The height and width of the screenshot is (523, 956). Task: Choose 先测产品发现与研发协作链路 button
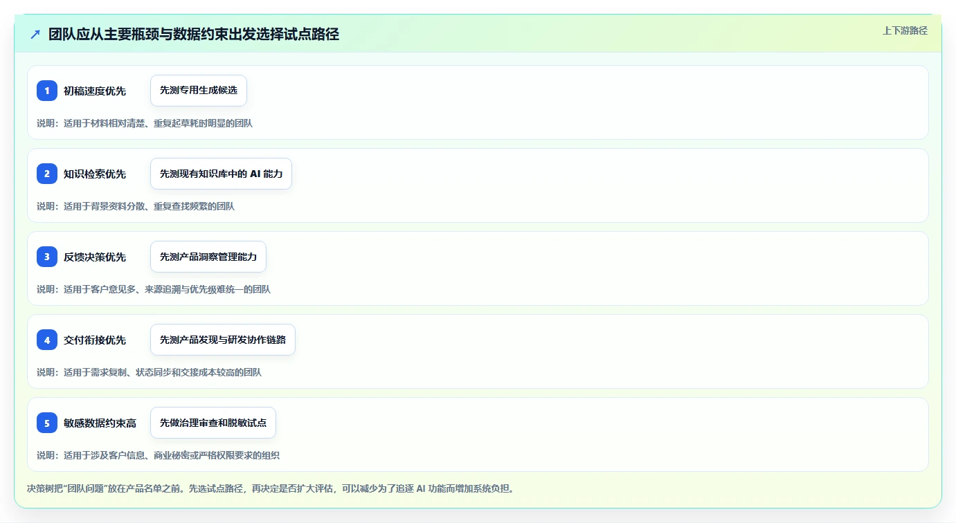click(x=223, y=340)
